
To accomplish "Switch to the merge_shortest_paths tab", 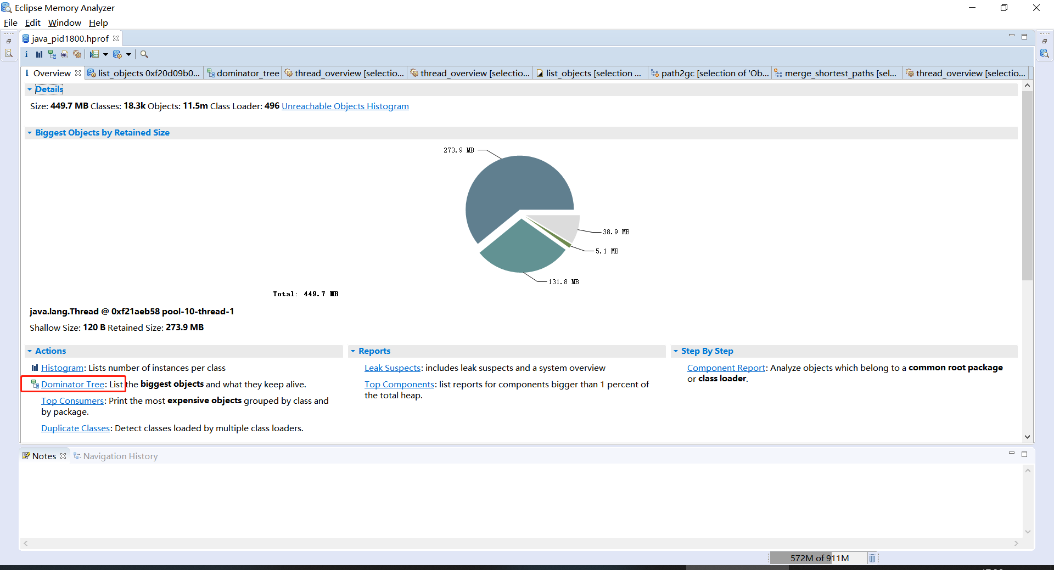I will point(836,73).
